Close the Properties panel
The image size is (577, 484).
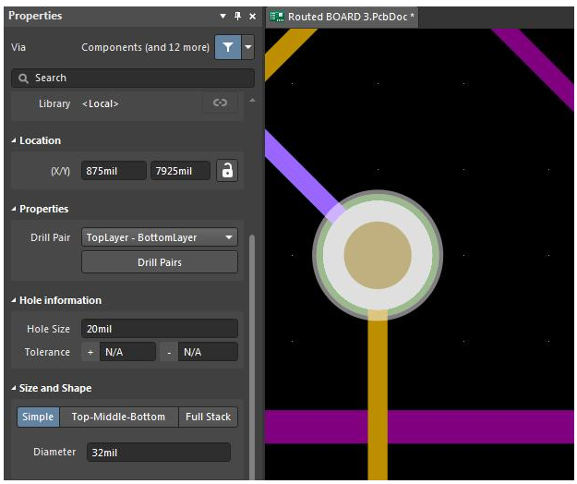(252, 17)
